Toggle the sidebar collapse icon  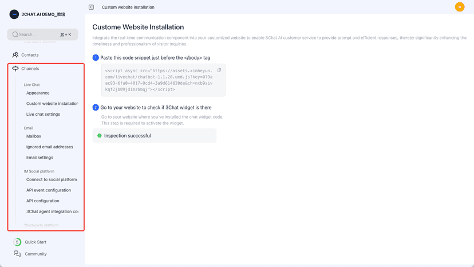pyautogui.click(x=91, y=7)
